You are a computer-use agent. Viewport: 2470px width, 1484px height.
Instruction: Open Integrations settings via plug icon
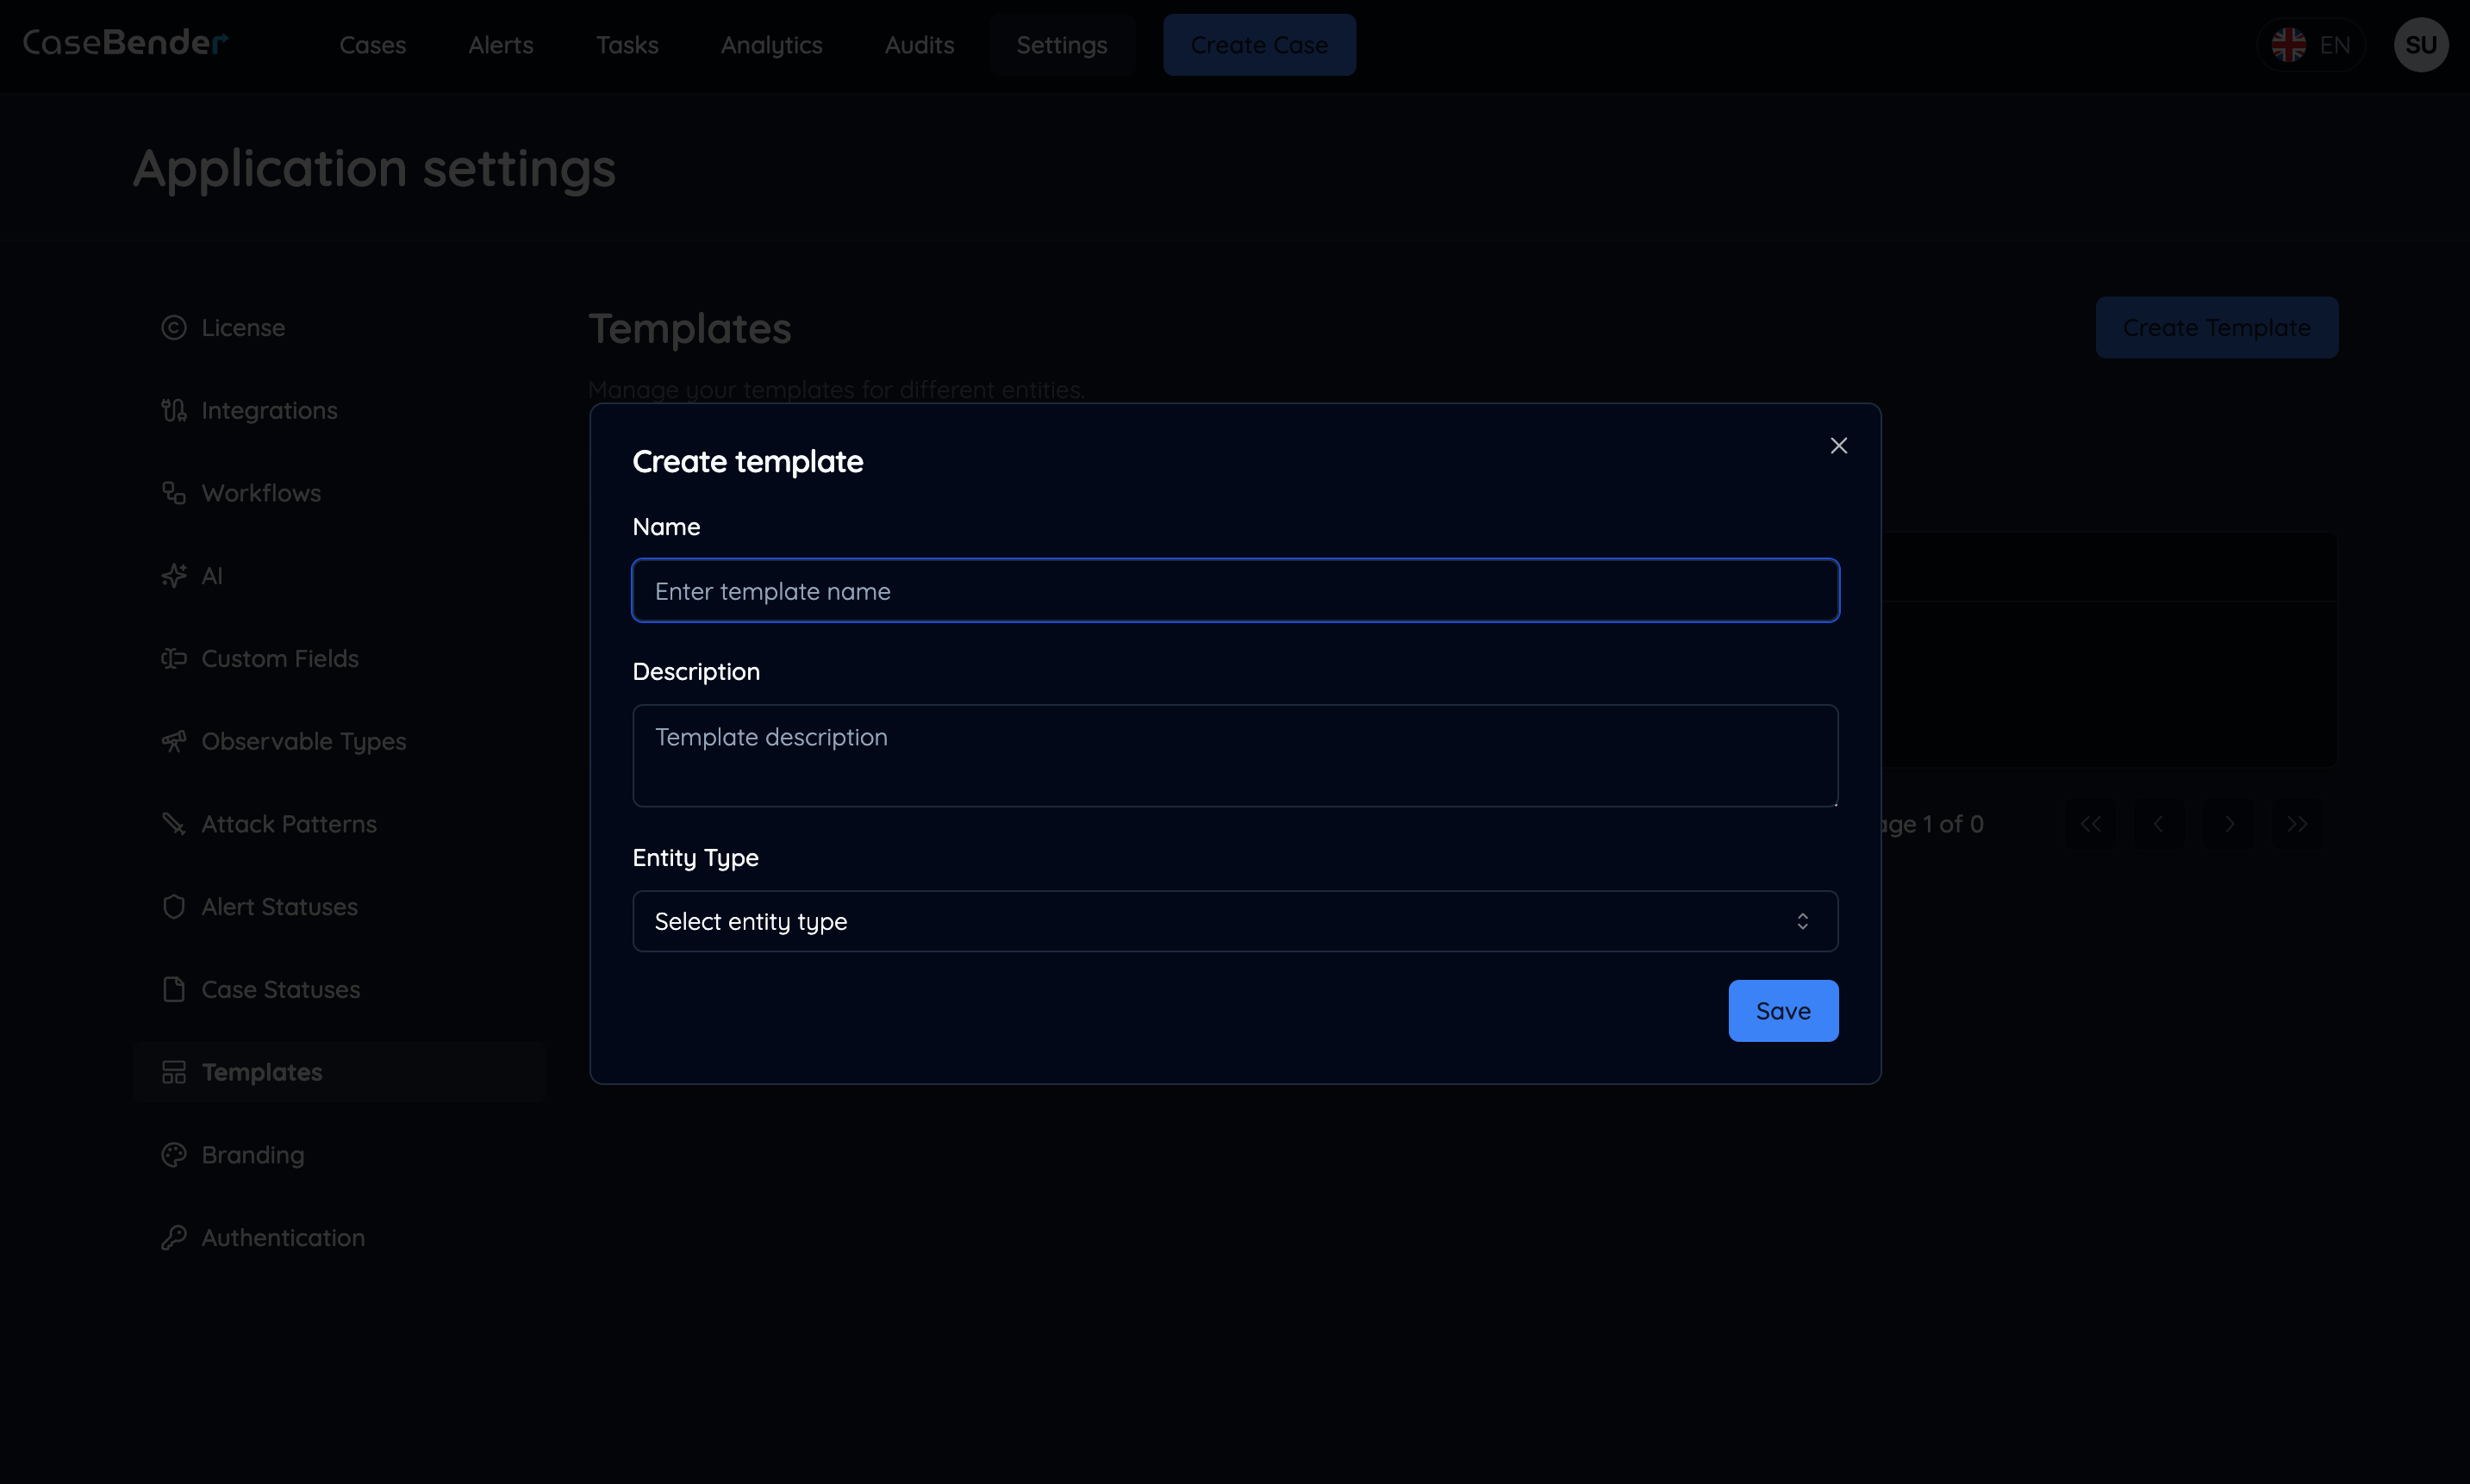(x=174, y=410)
